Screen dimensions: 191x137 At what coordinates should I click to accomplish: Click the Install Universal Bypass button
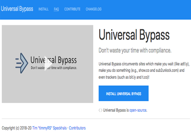pyautogui.click(x=123, y=94)
